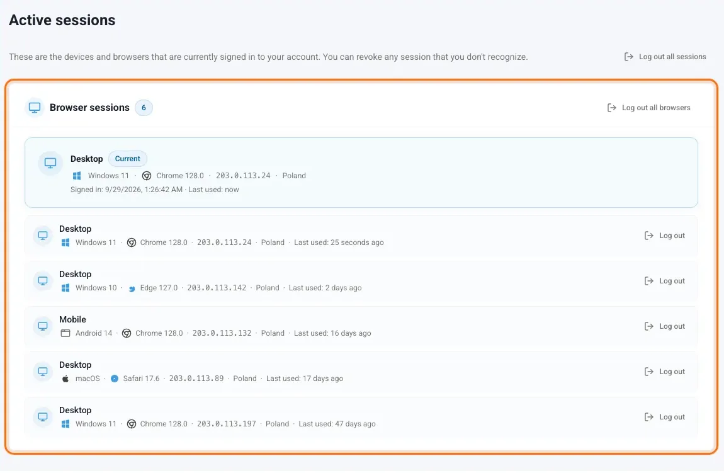The width and height of the screenshot is (724, 473).
Task: Click the Android 14 label
Action: pyautogui.click(x=94, y=333)
